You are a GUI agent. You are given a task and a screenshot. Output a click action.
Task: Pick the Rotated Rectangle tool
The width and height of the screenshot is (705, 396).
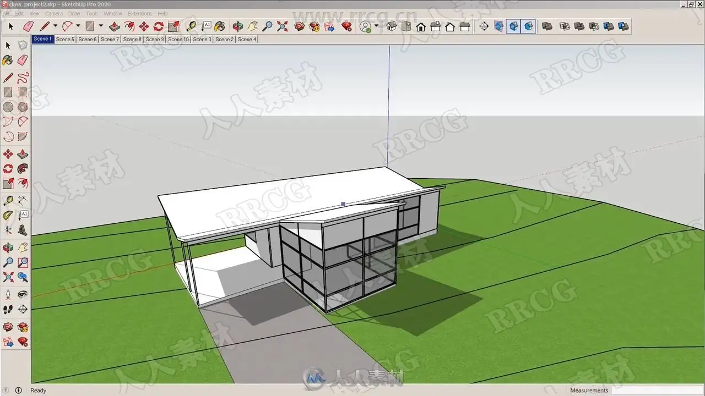23,92
